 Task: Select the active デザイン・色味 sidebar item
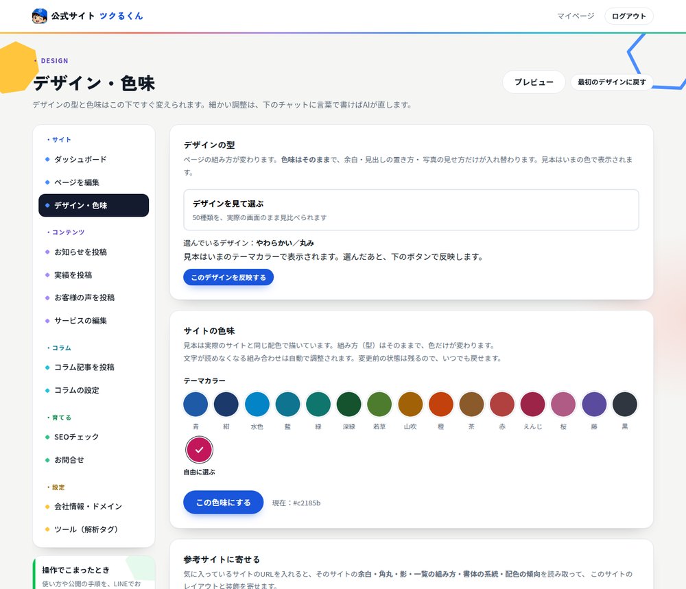tap(93, 205)
